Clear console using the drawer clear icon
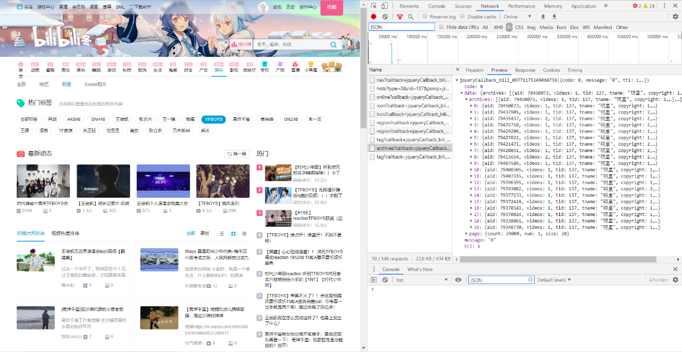 point(385,280)
